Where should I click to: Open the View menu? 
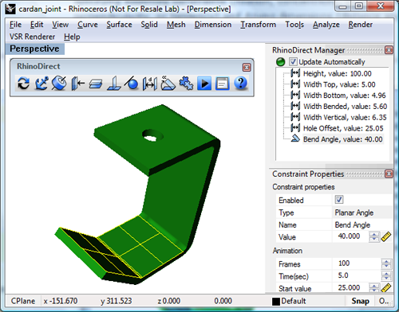(x=60, y=25)
